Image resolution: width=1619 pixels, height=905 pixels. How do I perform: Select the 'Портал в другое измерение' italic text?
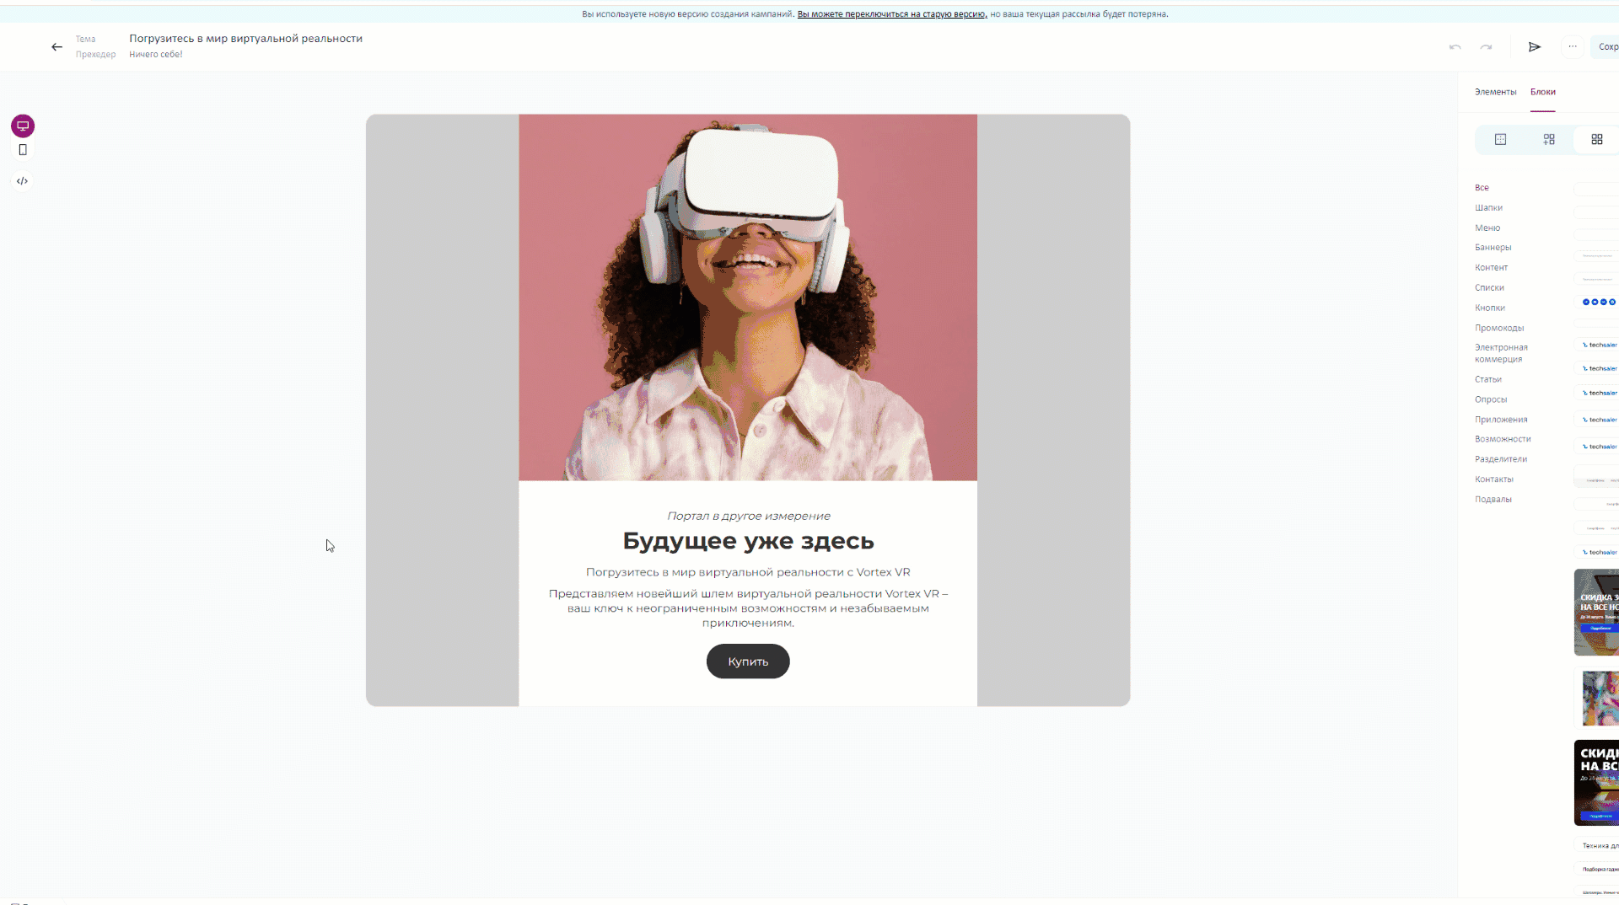pos(748,517)
